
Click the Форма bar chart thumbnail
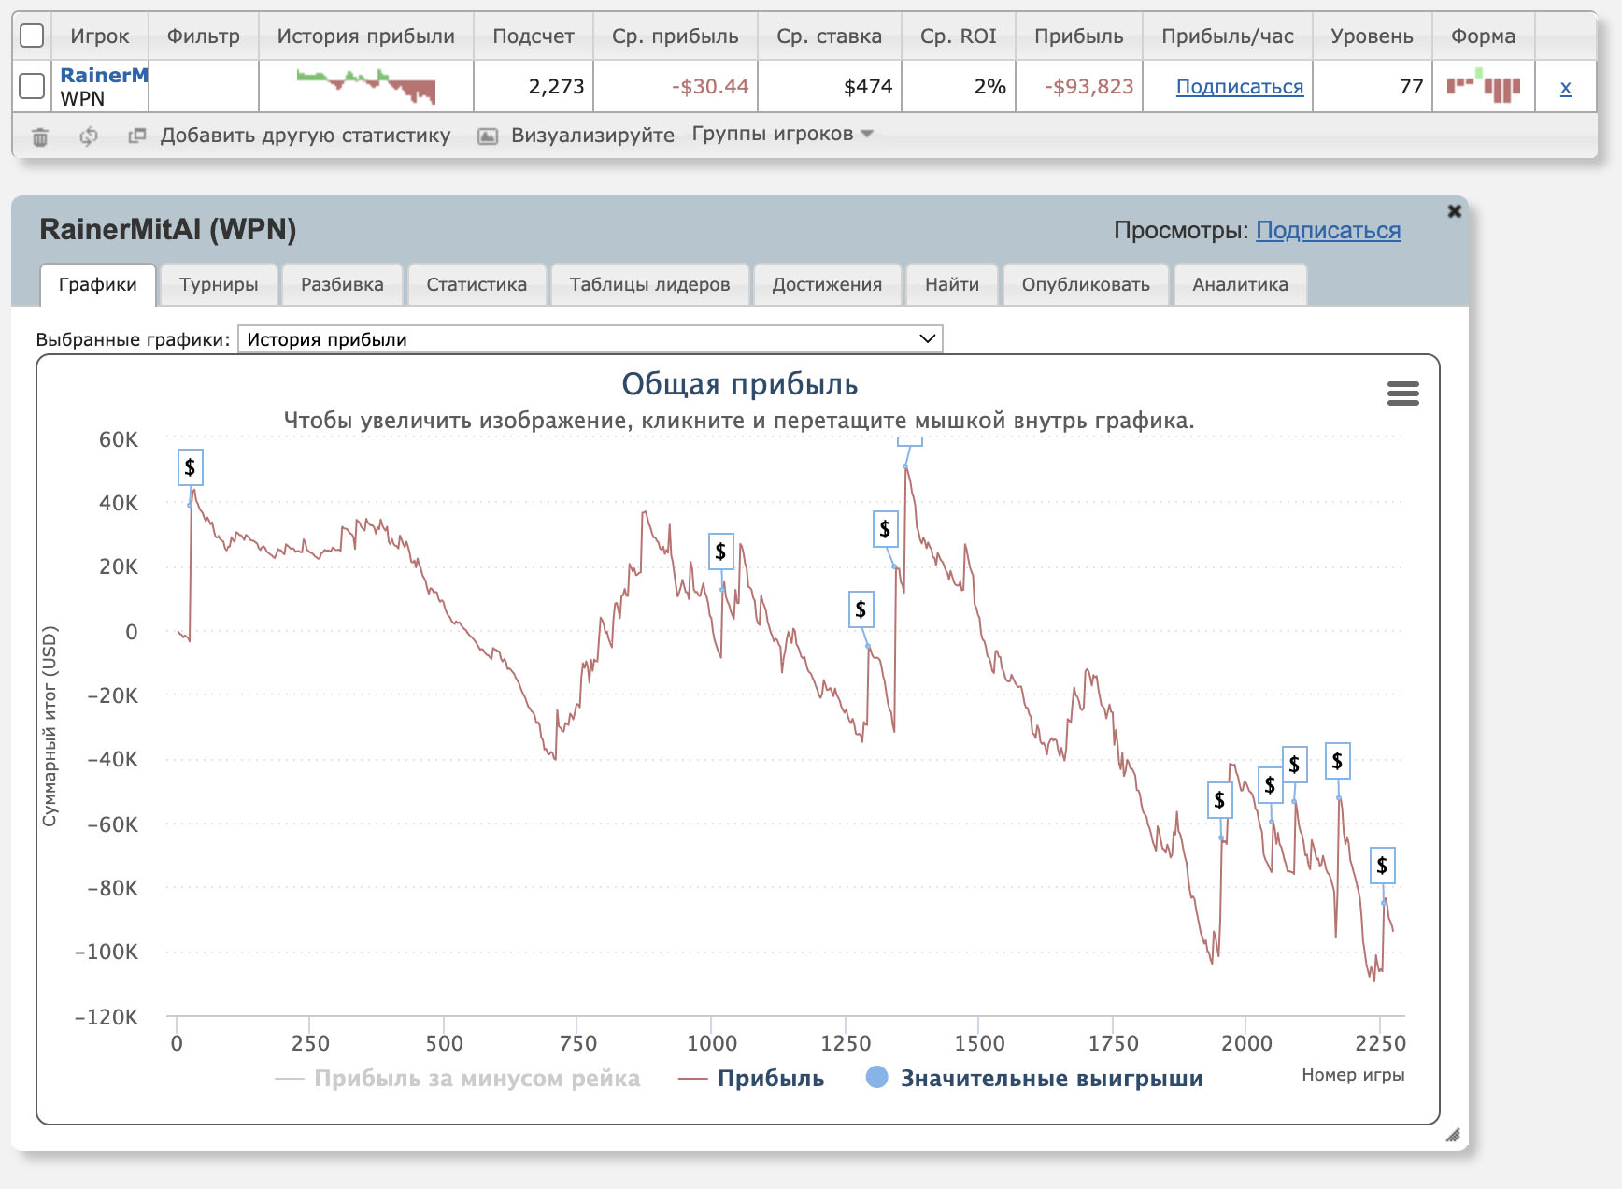[x=1483, y=87]
